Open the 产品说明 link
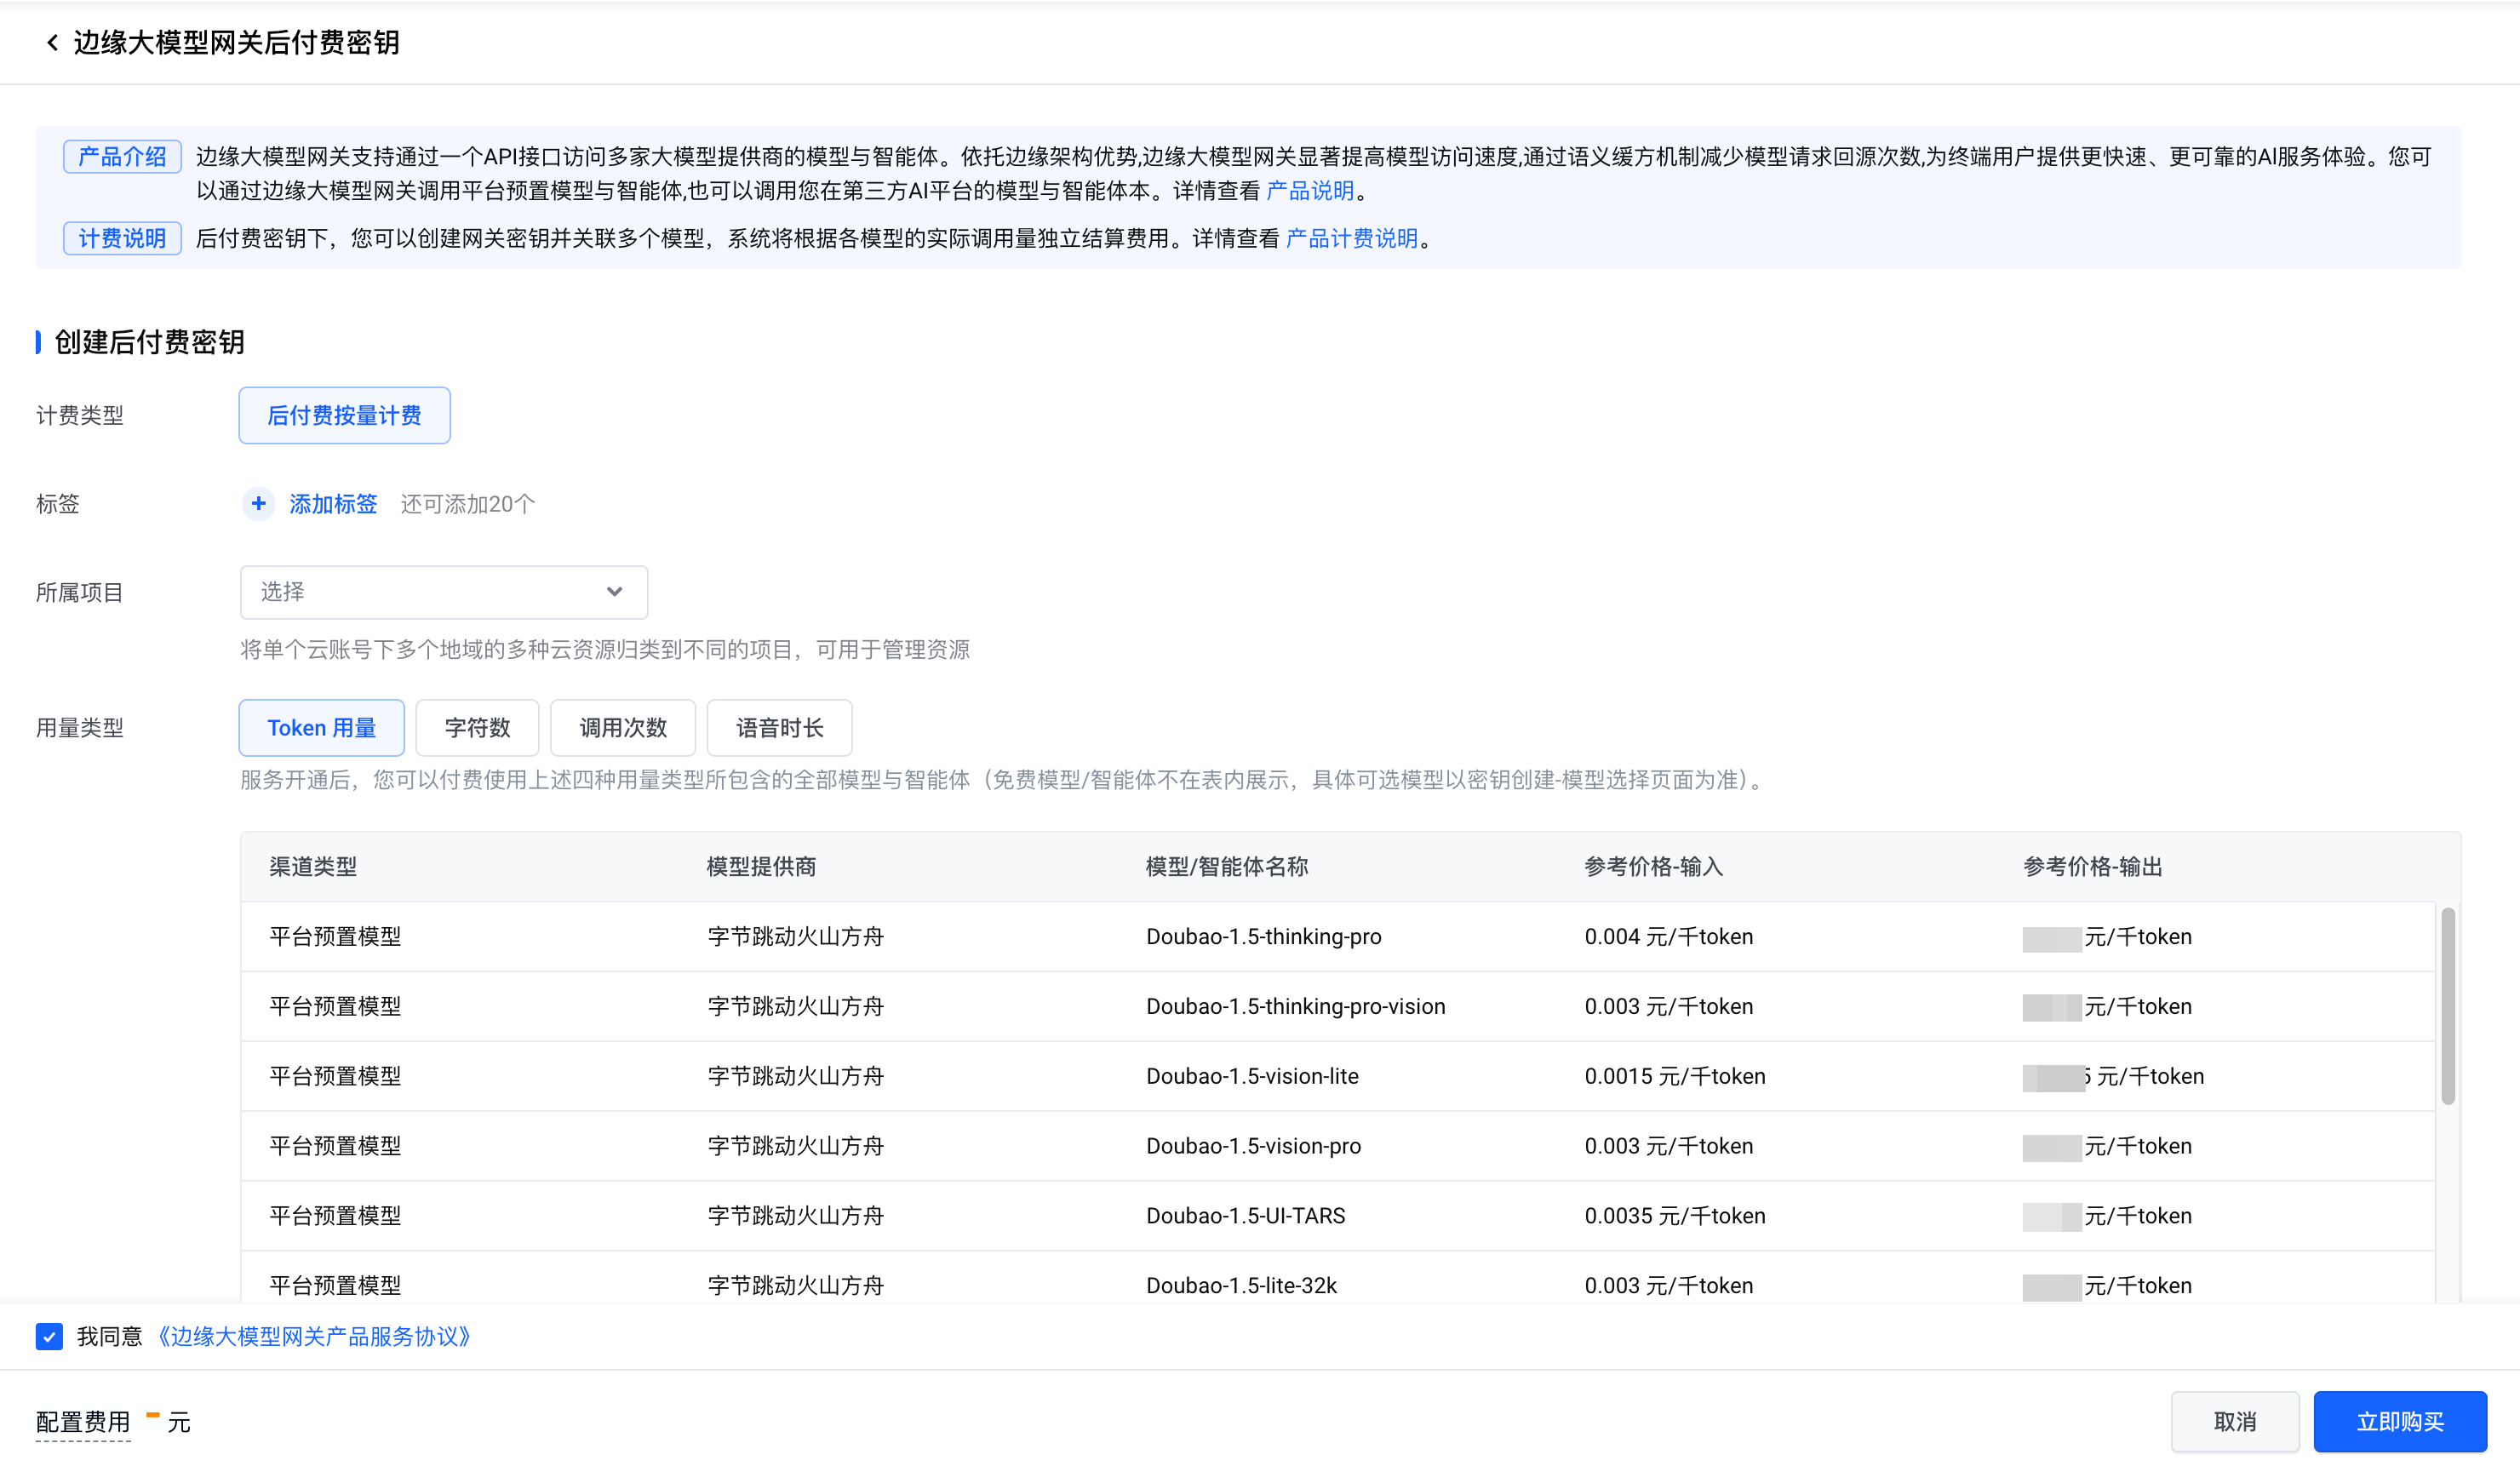2520x1466 pixels. tap(1309, 190)
